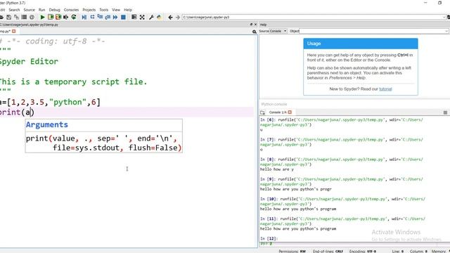Image resolution: width=450 pixels, height=253 pixels.
Task: Select the temp.py editor tab
Action: tap(5, 31)
